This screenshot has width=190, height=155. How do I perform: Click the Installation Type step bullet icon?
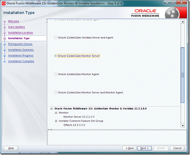(5, 38)
